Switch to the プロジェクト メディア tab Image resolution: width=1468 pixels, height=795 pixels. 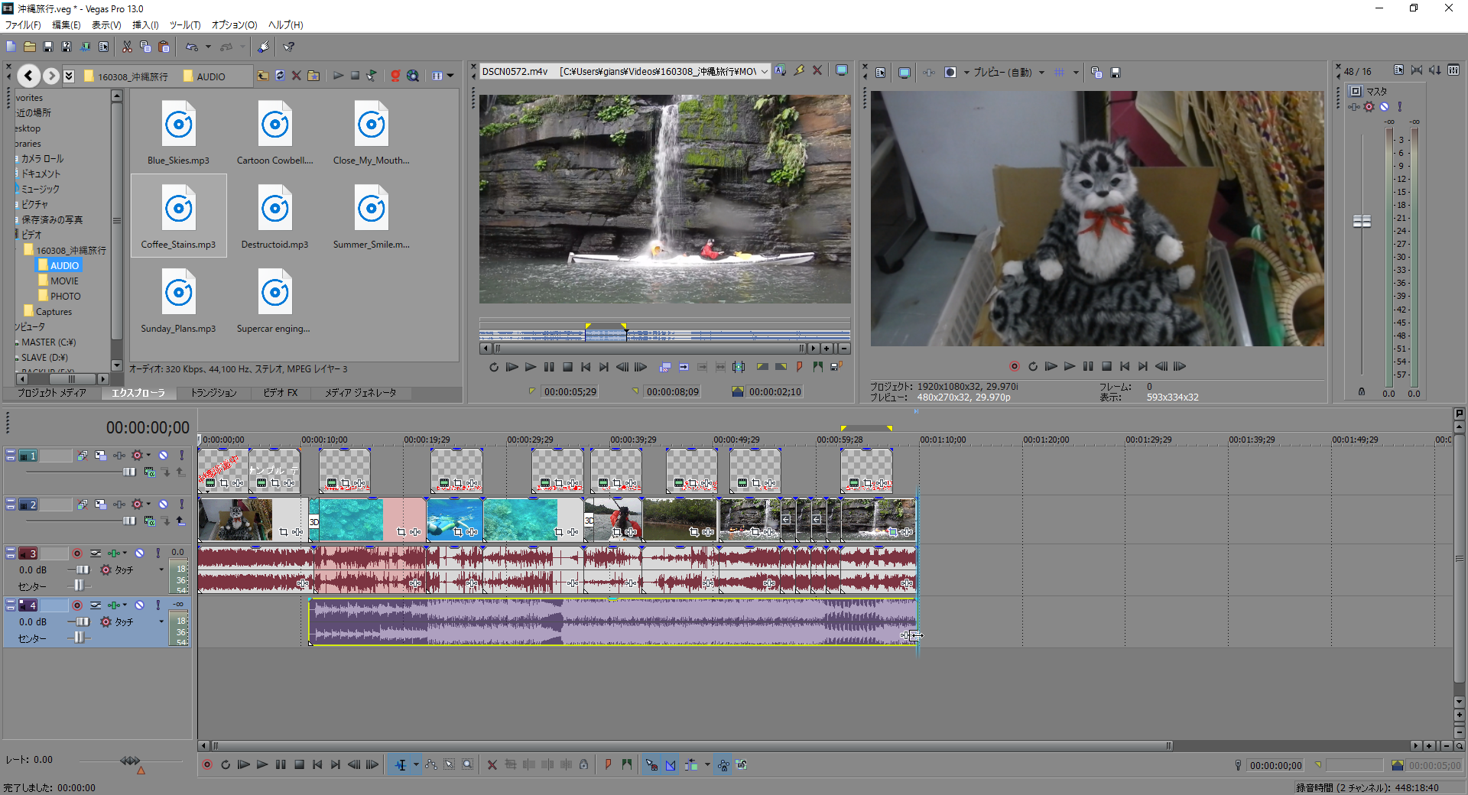tap(52, 393)
